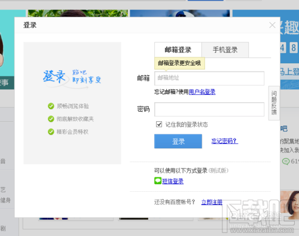
Task: Open the 短信登录 link
Action: (173, 181)
